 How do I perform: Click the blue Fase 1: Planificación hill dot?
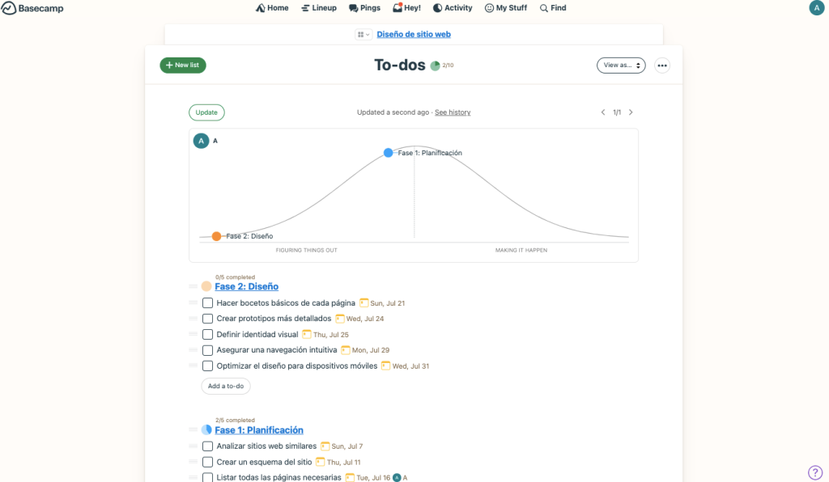389,153
